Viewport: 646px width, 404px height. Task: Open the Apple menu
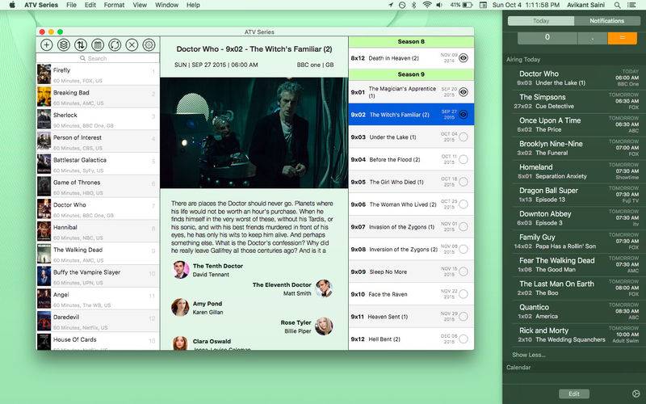pos(12,5)
